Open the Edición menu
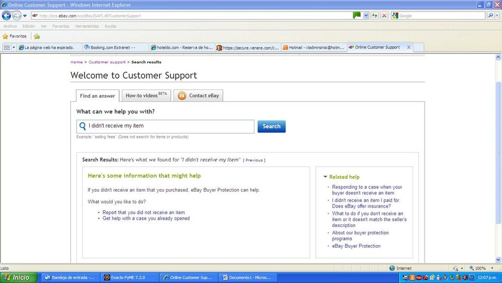Viewport: 502px width, 283px height. 29,26
